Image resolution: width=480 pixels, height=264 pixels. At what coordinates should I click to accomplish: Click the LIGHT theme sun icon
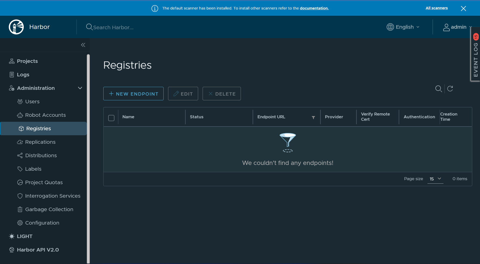coord(12,236)
